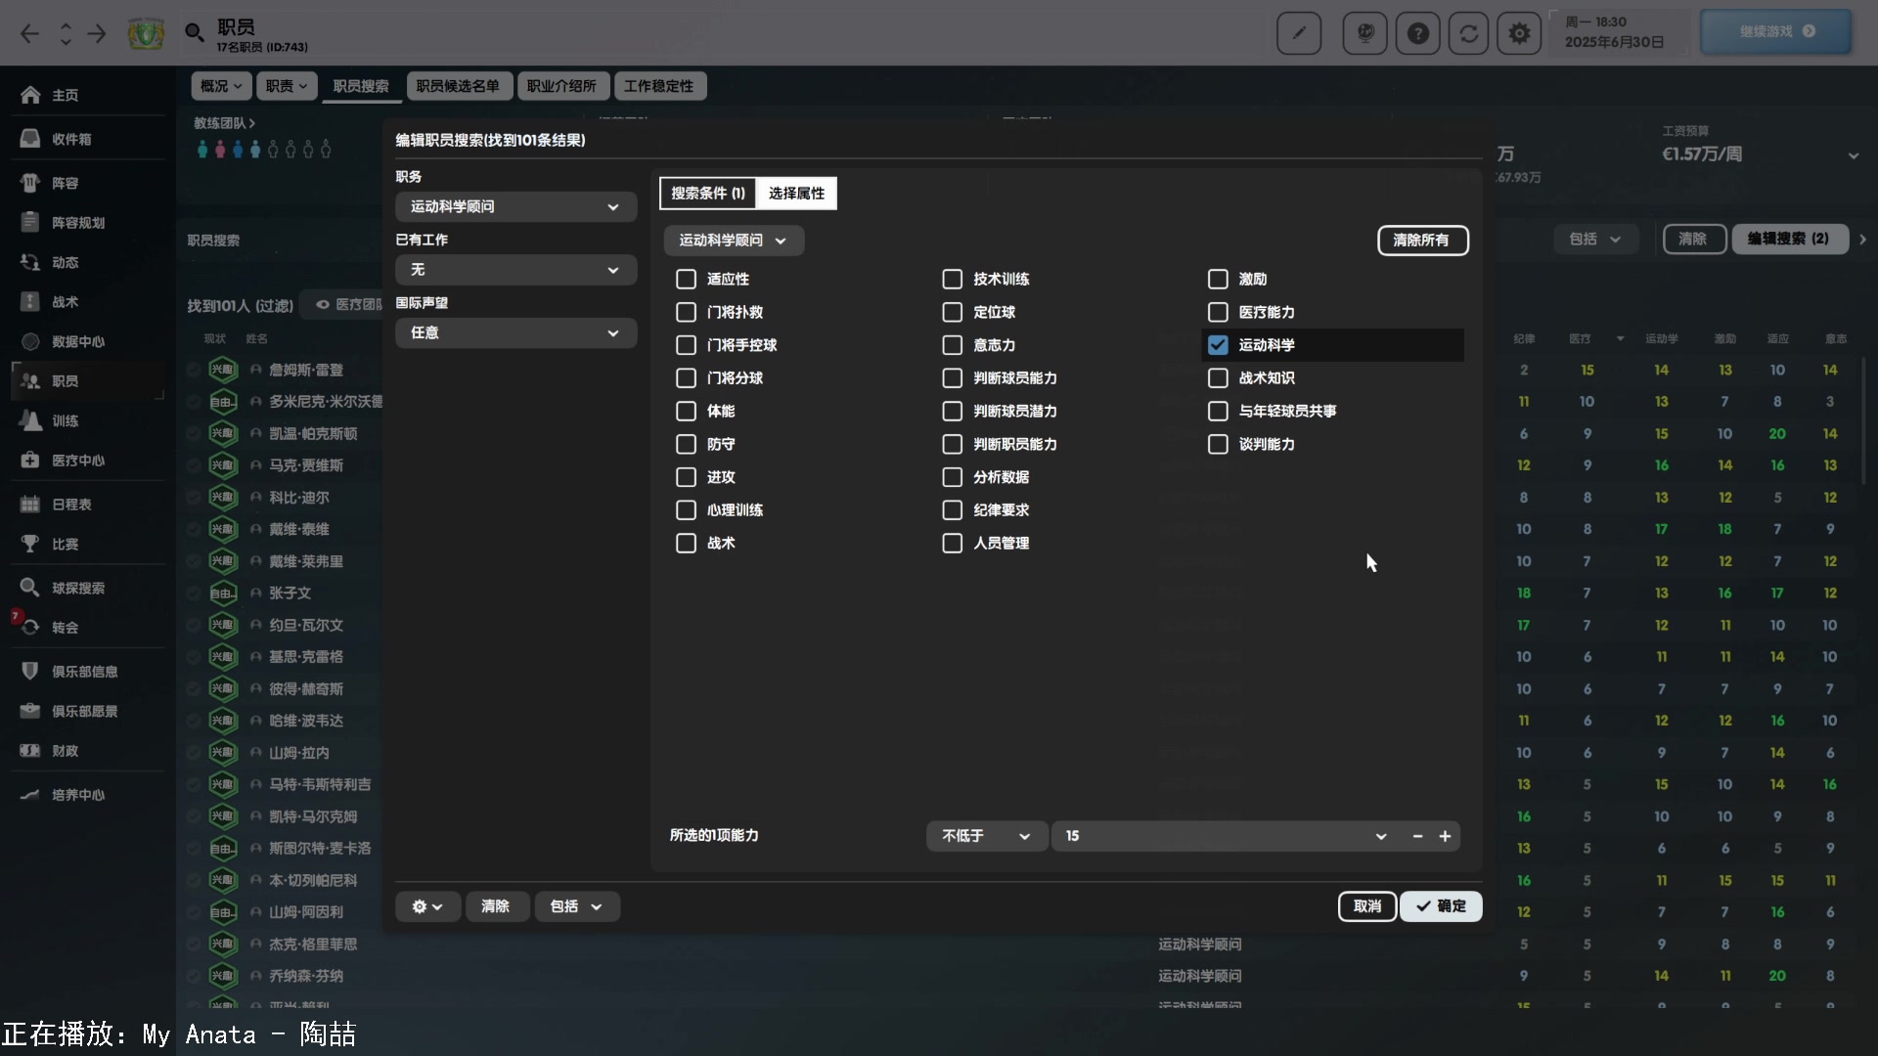Open the 职业介绍所 tab
This screenshot has width=1878, height=1056.
(x=561, y=86)
